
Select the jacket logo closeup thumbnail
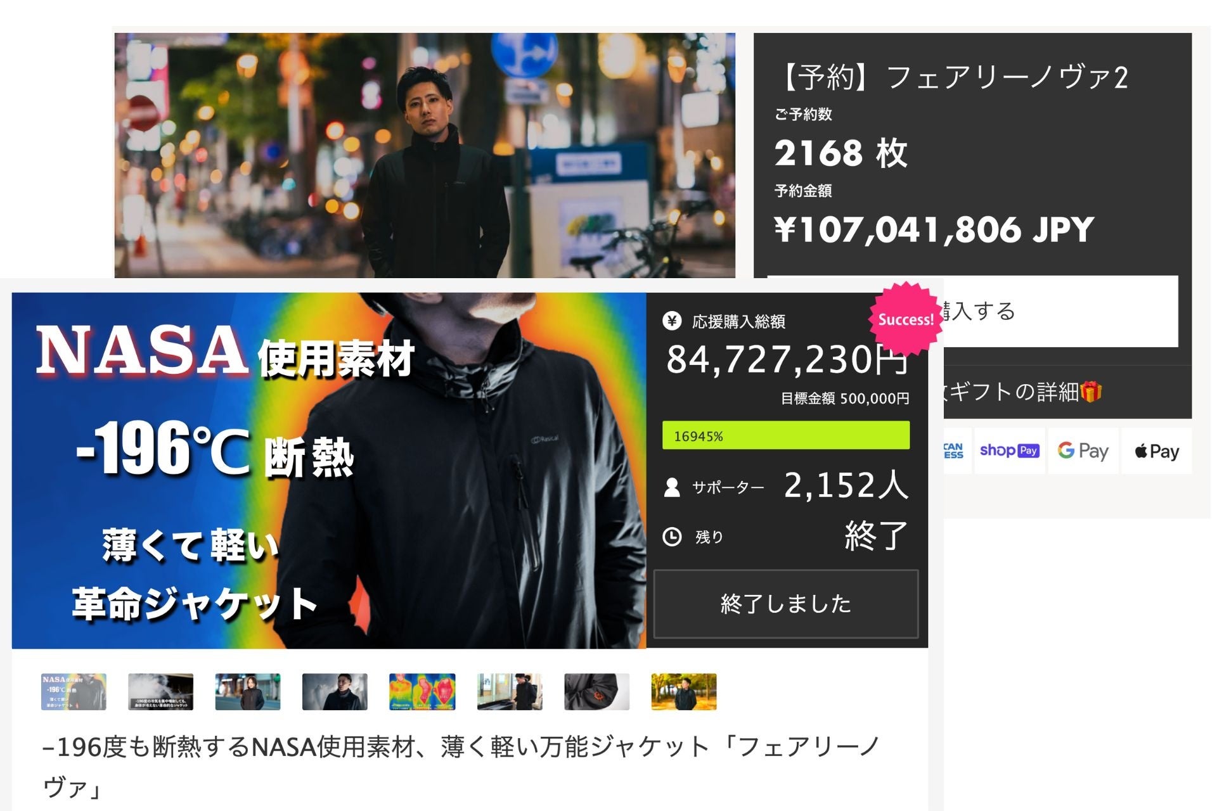pyautogui.click(x=596, y=691)
